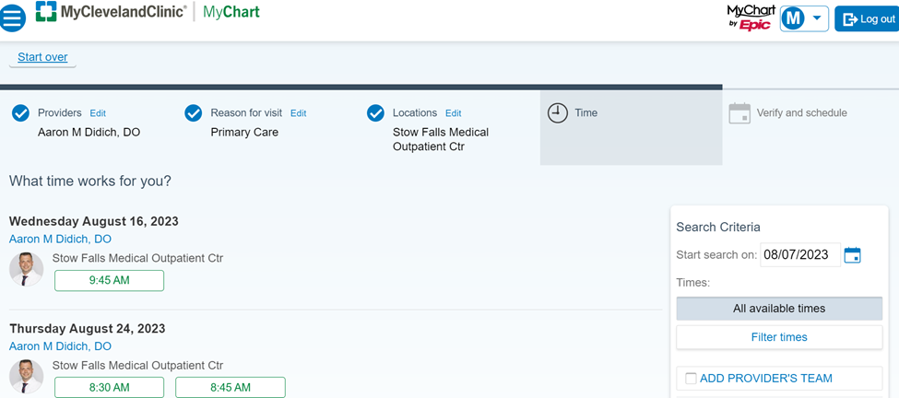Screen dimensions: 899x398
Task: Edit the Providers selection
Action: coord(98,113)
